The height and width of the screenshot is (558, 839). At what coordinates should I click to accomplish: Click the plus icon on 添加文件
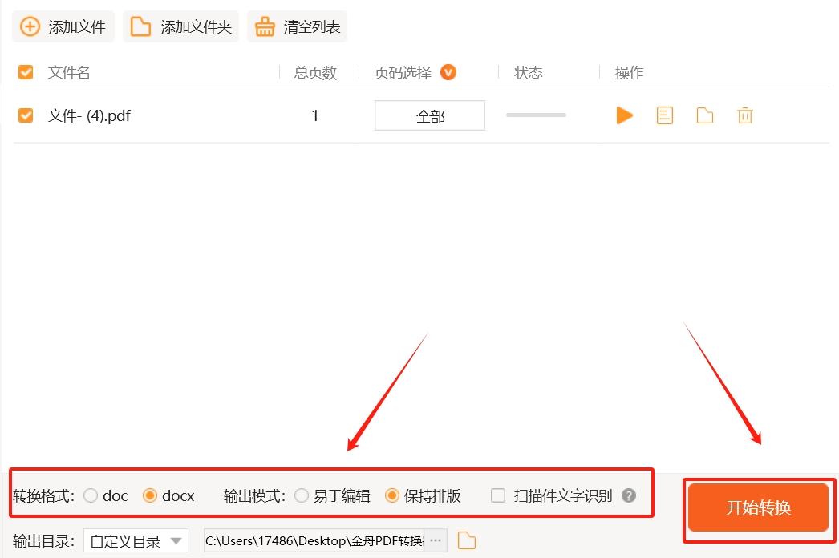pyautogui.click(x=30, y=26)
